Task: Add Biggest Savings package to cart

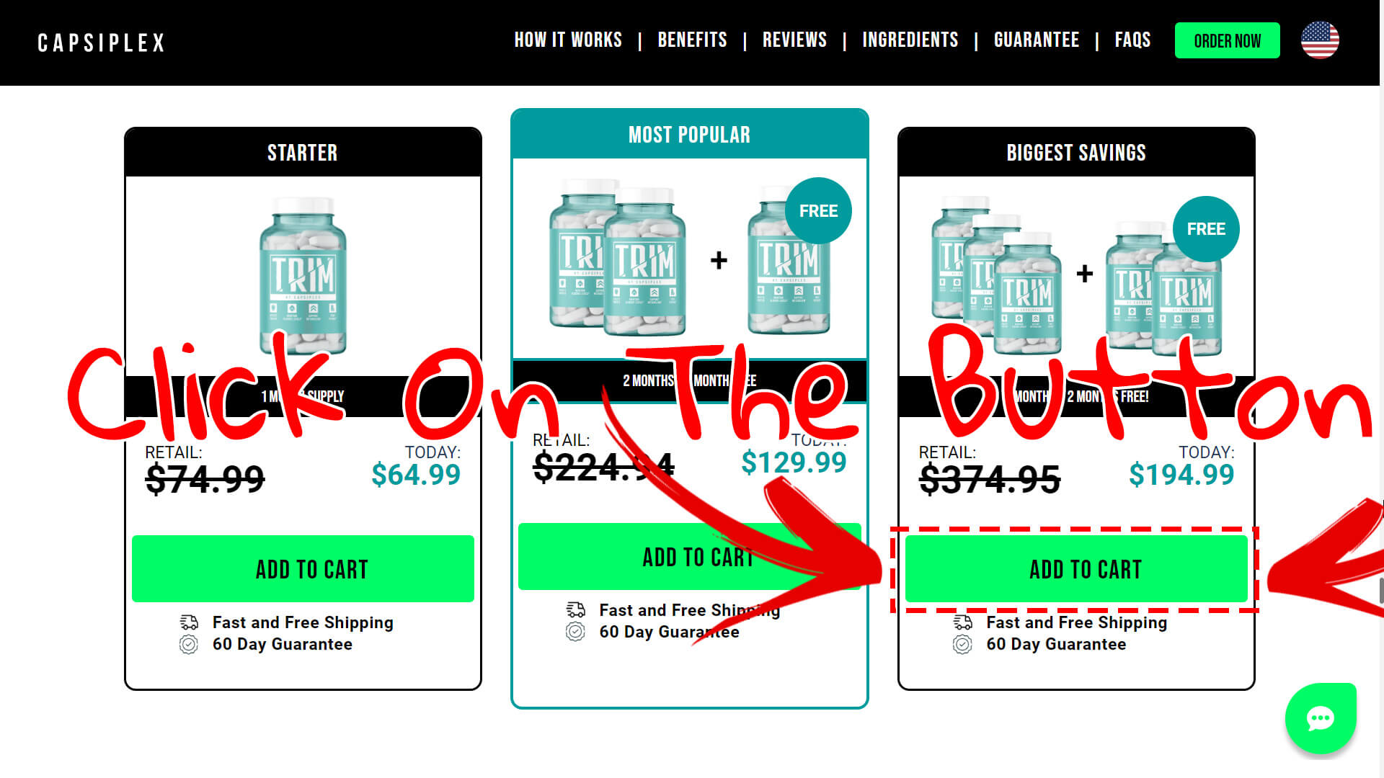Action: [x=1085, y=568]
